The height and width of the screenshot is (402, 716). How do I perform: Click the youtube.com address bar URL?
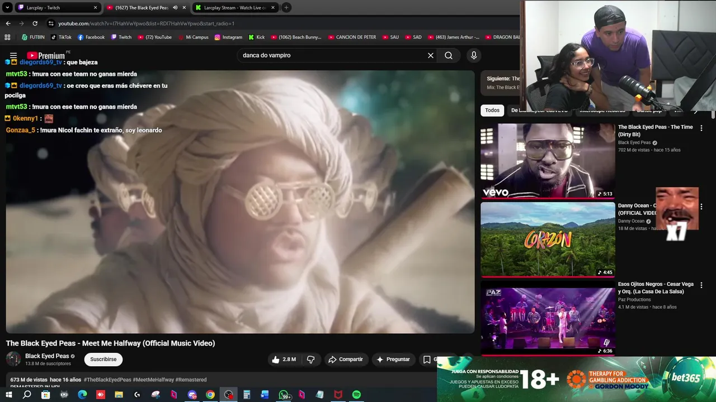[x=146, y=23]
